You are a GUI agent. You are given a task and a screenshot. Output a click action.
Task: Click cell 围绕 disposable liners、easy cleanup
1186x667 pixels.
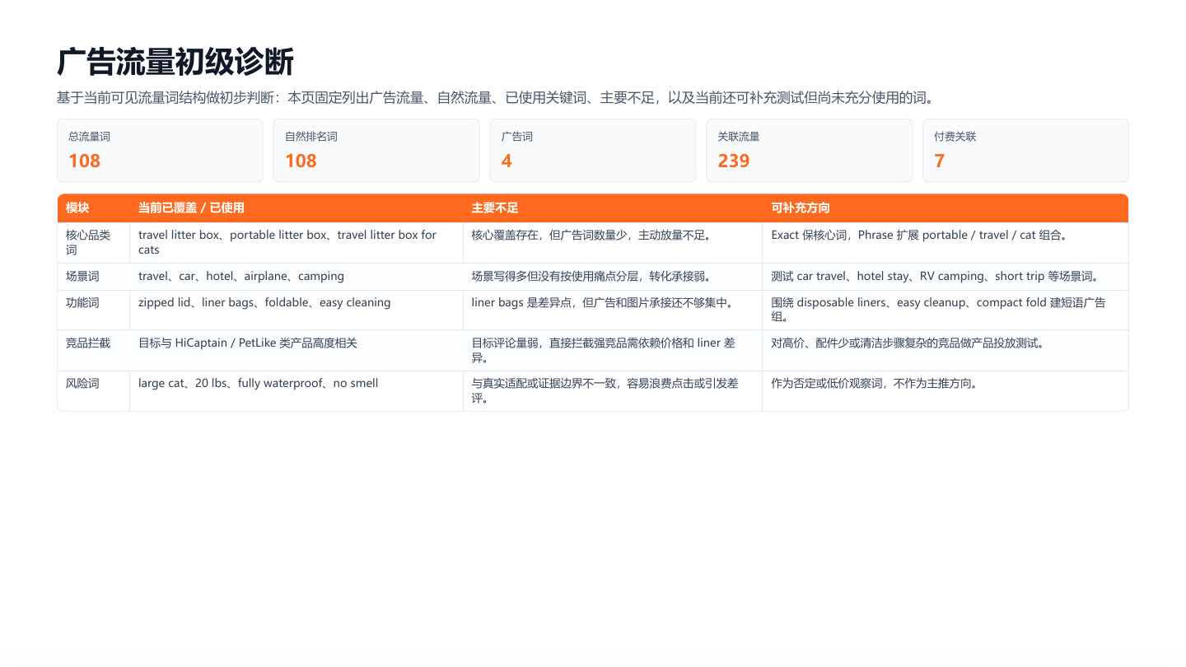[946, 310]
